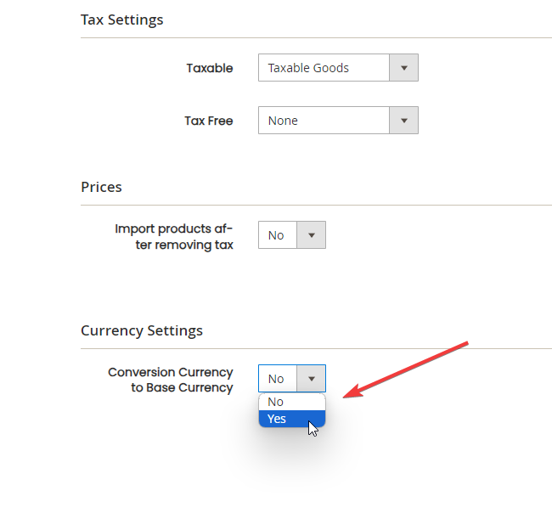The height and width of the screenshot is (530, 552).
Task: Open the Import products after removing tax arrow
Action: (311, 235)
